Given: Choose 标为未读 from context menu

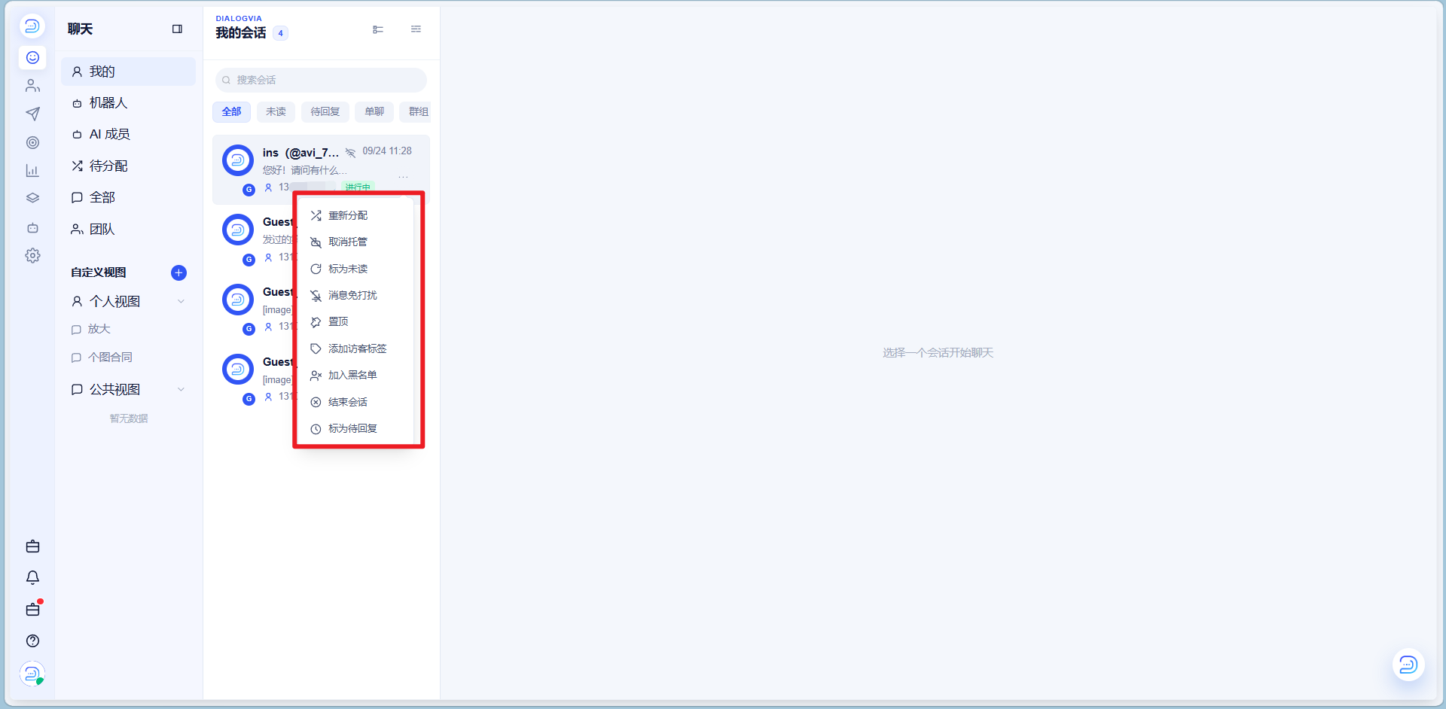Looking at the screenshot, I should tap(355, 269).
